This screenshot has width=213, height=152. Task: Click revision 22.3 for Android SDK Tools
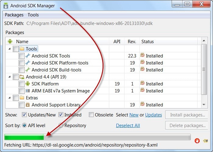(132, 56)
